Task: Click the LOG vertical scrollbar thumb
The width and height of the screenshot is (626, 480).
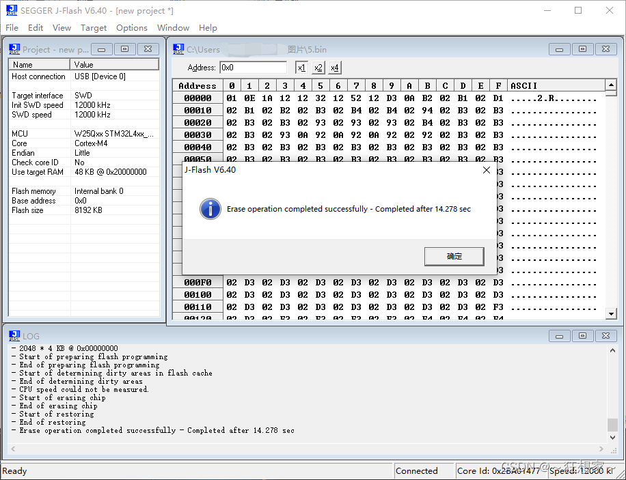Action: [x=613, y=425]
